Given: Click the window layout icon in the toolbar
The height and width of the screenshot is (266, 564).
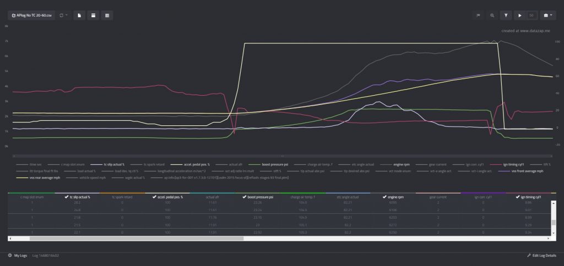Looking at the screenshot, I should pos(93,15).
